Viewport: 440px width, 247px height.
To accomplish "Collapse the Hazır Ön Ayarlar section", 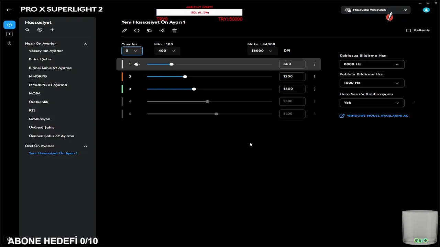I will coord(86,44).
